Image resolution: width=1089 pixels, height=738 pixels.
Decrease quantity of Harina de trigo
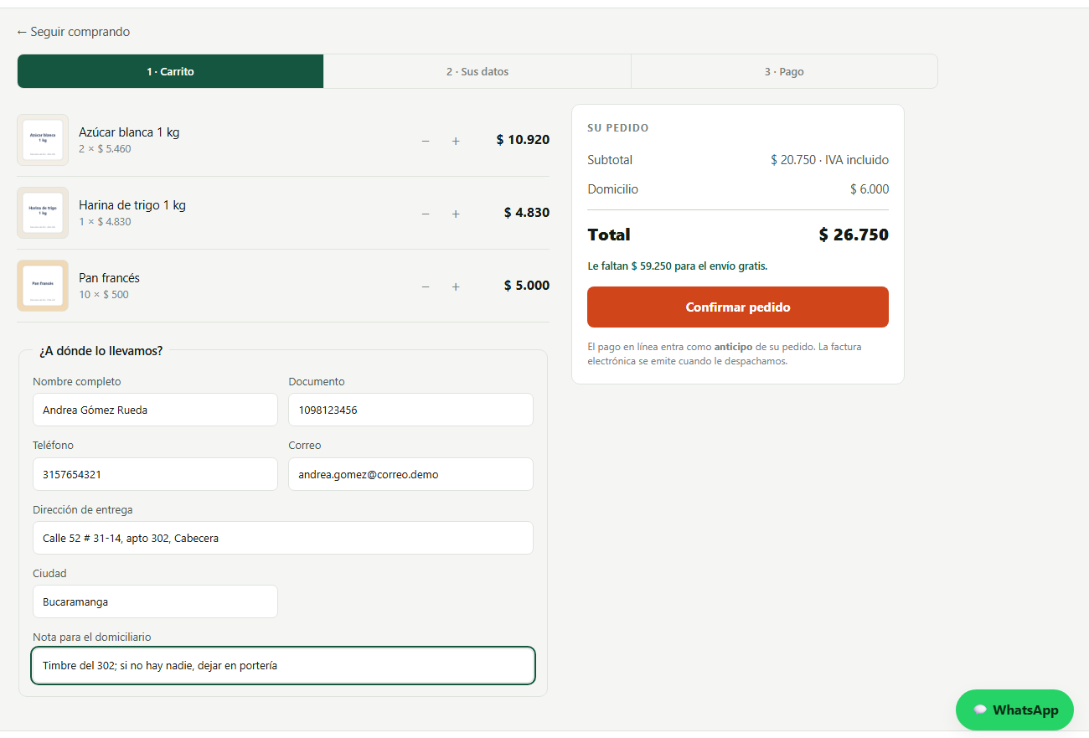(x=426, y=214)
